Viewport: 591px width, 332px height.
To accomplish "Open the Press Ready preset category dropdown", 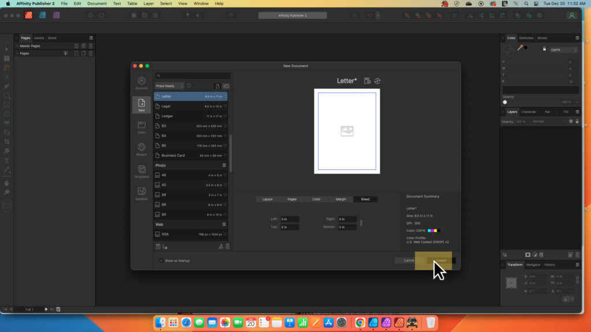I will (x=169, y=86).
